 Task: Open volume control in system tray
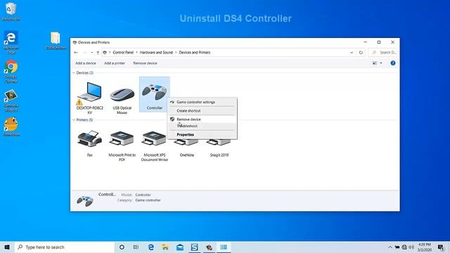tap(411, 247)
